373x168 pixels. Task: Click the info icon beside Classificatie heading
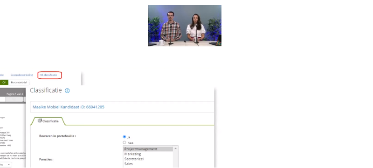pos(67,91)
